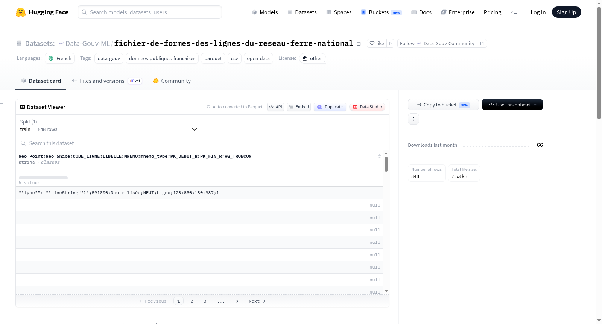
Task: Click the globe icon of French tag
Action: click(51, 58)
